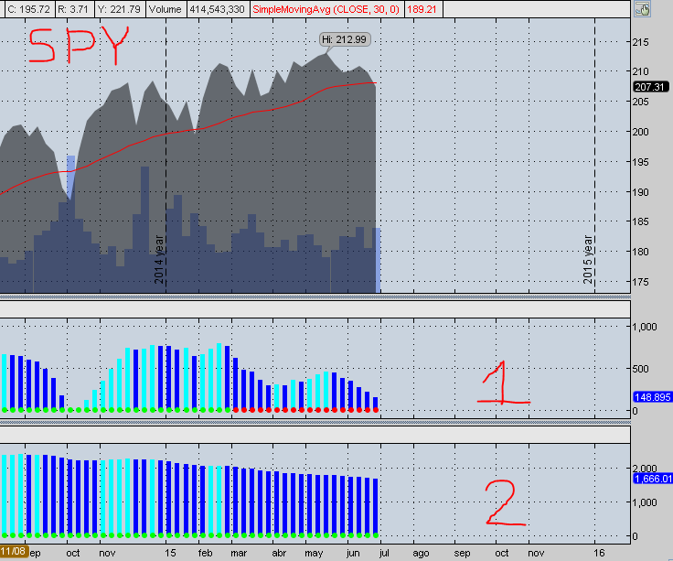
Task: Click the header bar of the indicator 2 panel
Action: 315,435
